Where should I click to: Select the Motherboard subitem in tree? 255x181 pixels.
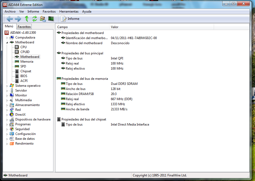[x=30, y=57]
